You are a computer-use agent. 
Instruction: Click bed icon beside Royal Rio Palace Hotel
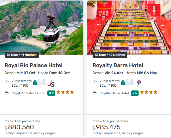point(7,93)
